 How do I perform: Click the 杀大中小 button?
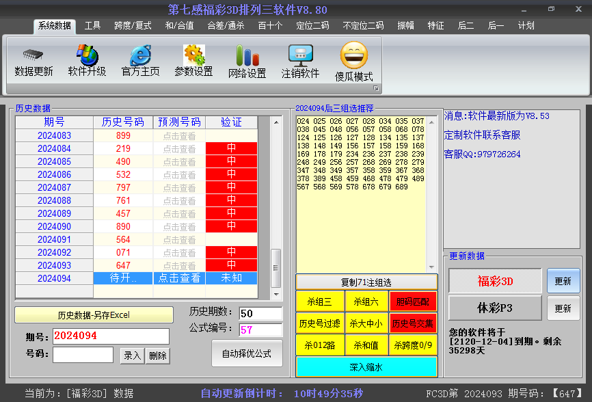366,323
